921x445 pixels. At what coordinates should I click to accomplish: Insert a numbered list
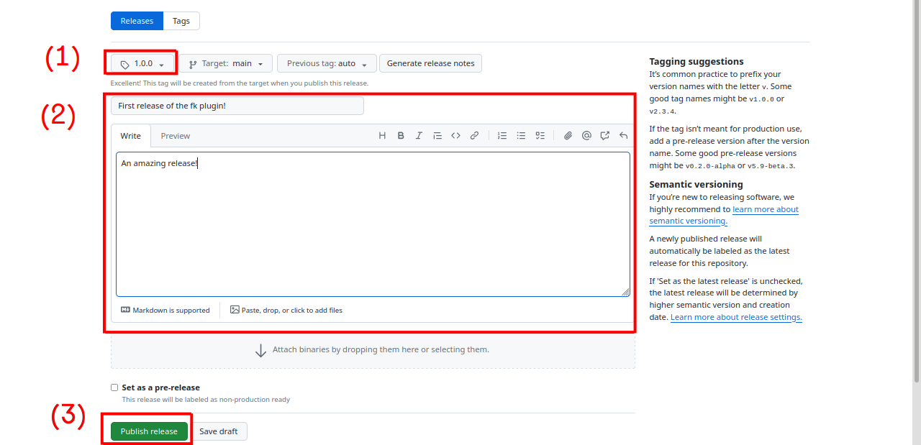click(502, 135)
